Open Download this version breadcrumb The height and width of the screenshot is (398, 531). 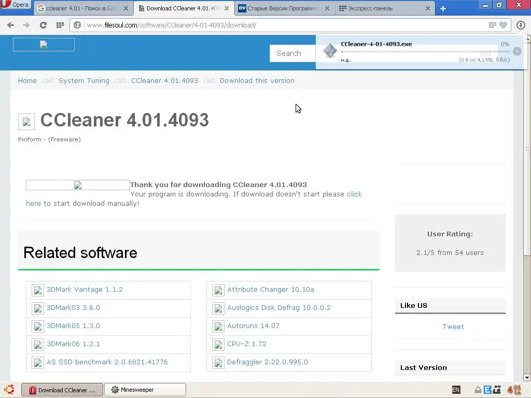coord(257,80)
